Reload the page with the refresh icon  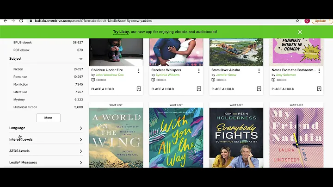click(x=21, y=21)
